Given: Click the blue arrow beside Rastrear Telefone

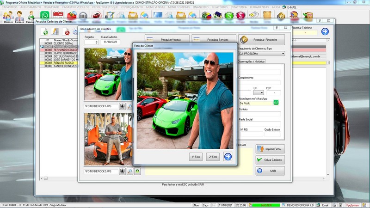Looking at the screenshot, I should 325,31.
